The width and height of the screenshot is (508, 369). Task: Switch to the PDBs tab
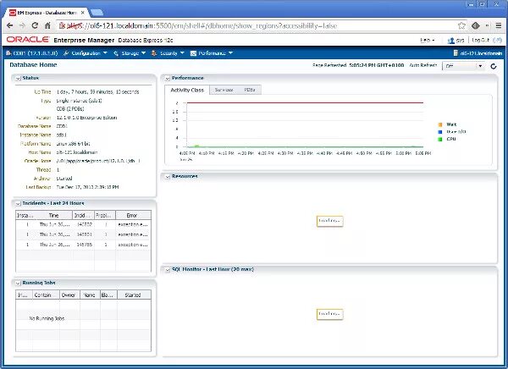(x=250, y=90)
